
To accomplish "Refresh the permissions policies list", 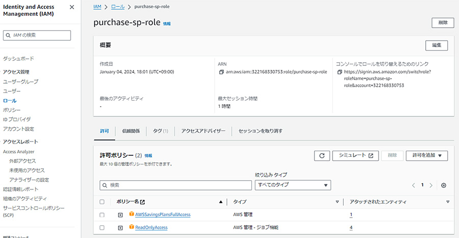I will tap(322, 156).
